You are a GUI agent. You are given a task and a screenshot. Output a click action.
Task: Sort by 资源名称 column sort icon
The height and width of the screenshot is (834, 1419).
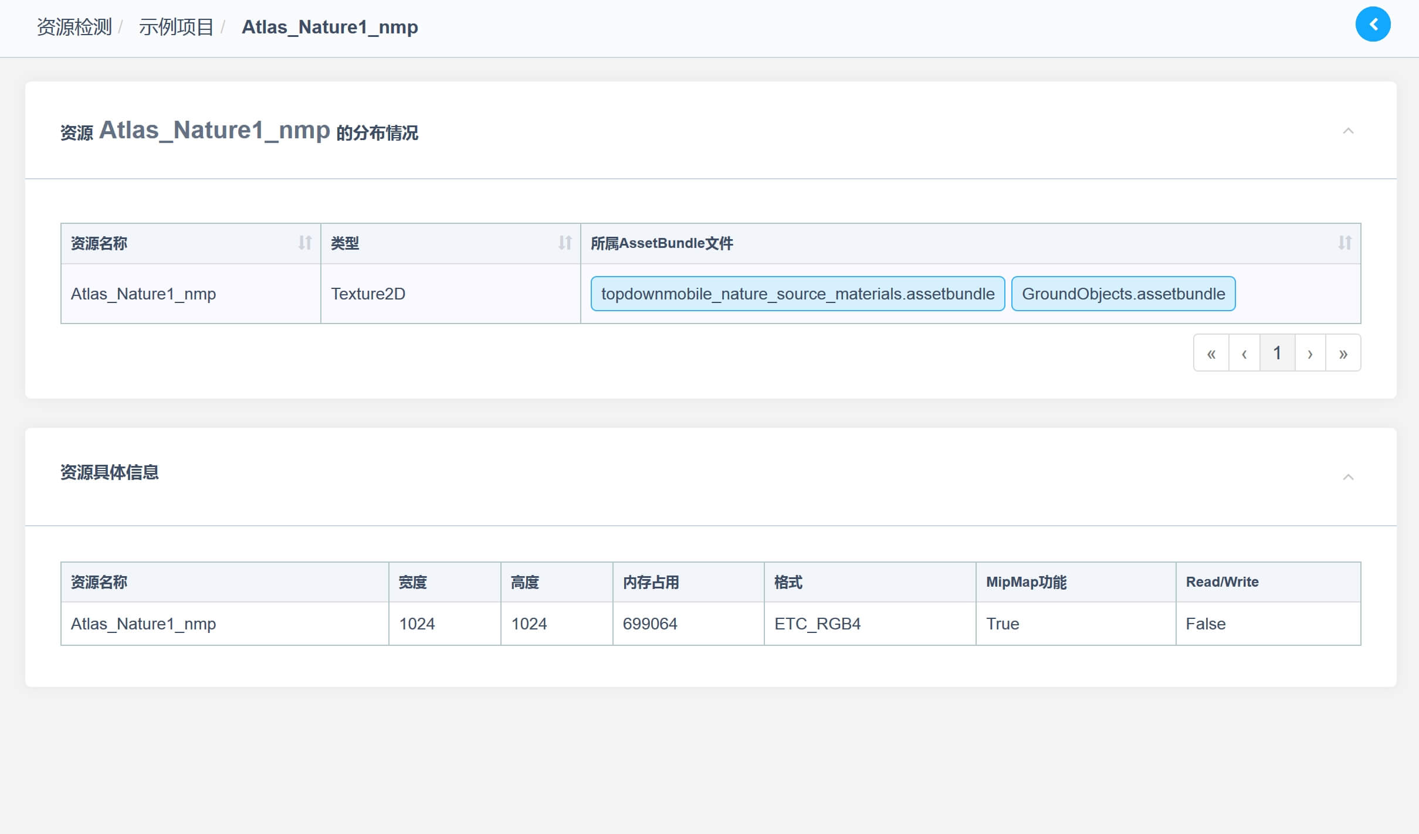[304, 243]
